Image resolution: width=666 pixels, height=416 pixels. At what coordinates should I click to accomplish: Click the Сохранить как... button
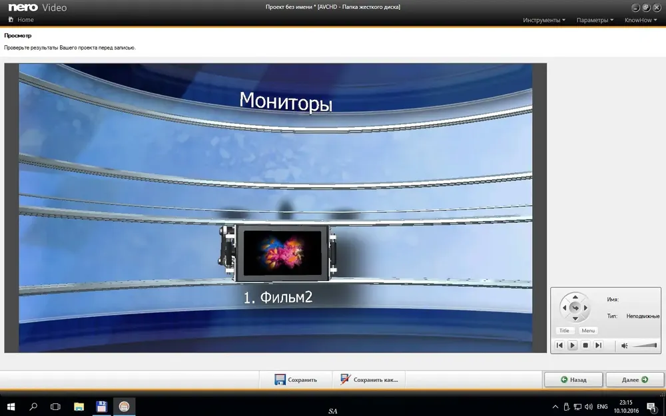(x=369, y=379)
